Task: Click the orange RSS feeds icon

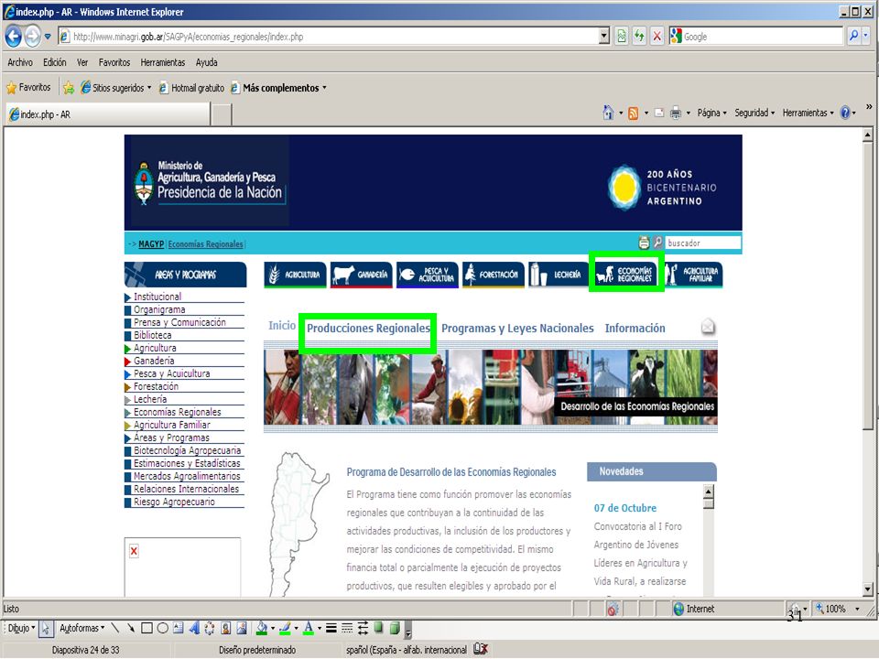Action: tap(633, 113)
